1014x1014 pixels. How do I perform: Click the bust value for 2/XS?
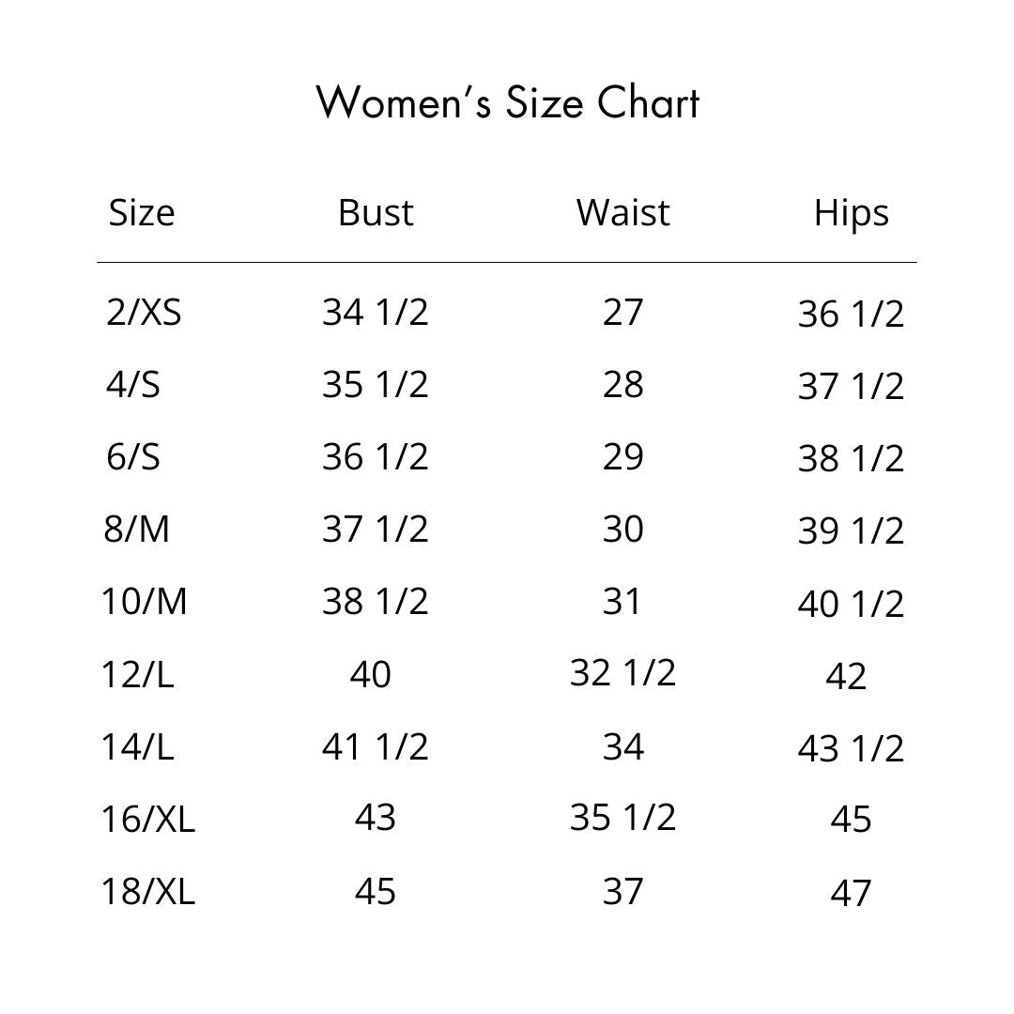click(375, 312)
